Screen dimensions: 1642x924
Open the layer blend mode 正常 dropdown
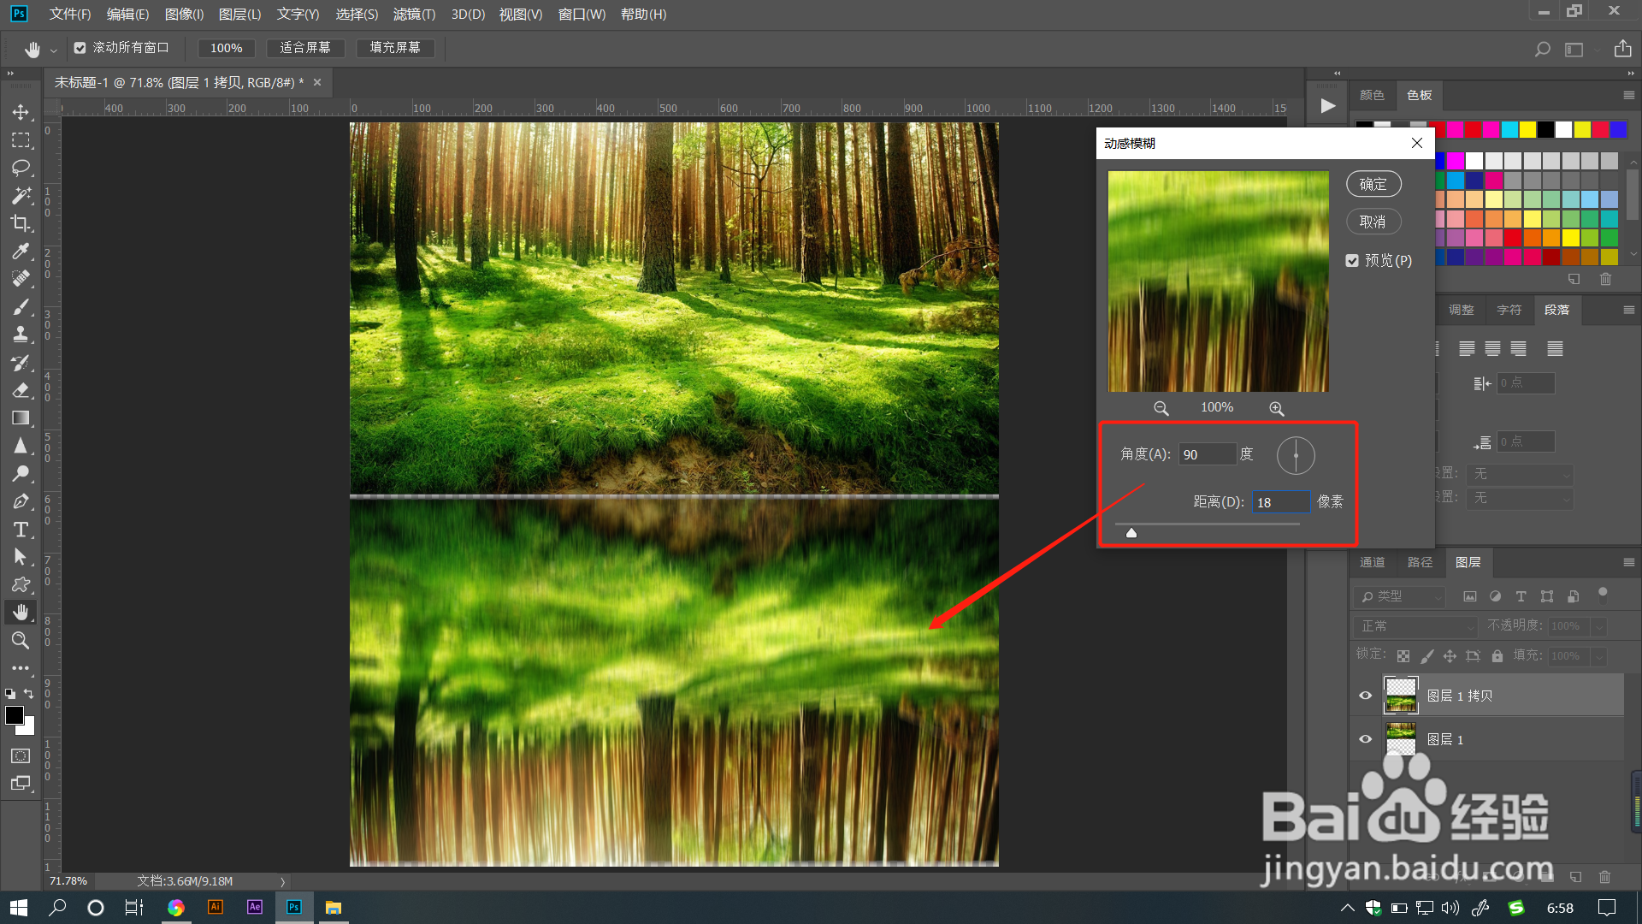click(1416, 626)
